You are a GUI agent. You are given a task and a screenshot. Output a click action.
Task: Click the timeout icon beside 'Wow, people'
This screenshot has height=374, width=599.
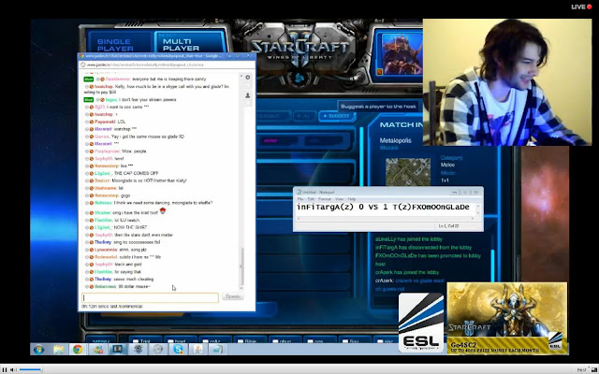click(87, 151)
